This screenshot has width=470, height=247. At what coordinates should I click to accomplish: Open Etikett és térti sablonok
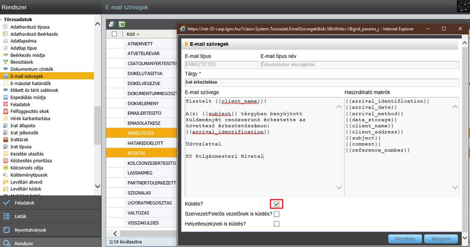(x=34, y=90)
